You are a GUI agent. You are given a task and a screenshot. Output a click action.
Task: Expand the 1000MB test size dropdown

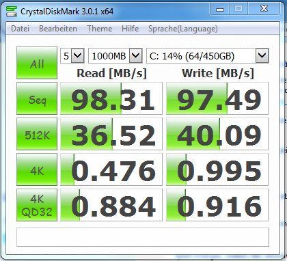(115, 55)
